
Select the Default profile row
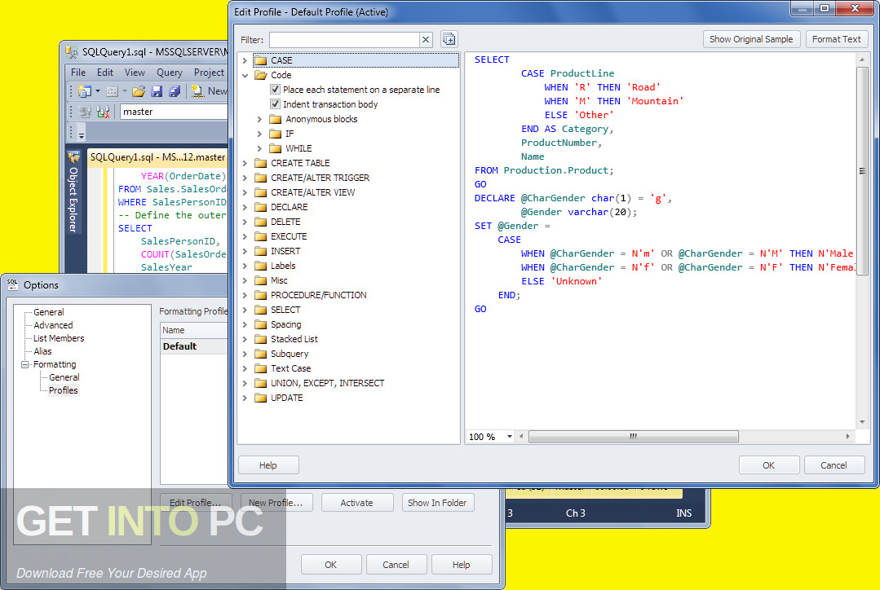tap(194, 346)
